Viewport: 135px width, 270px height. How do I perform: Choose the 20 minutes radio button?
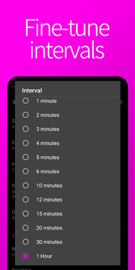[x=26, y=228]
